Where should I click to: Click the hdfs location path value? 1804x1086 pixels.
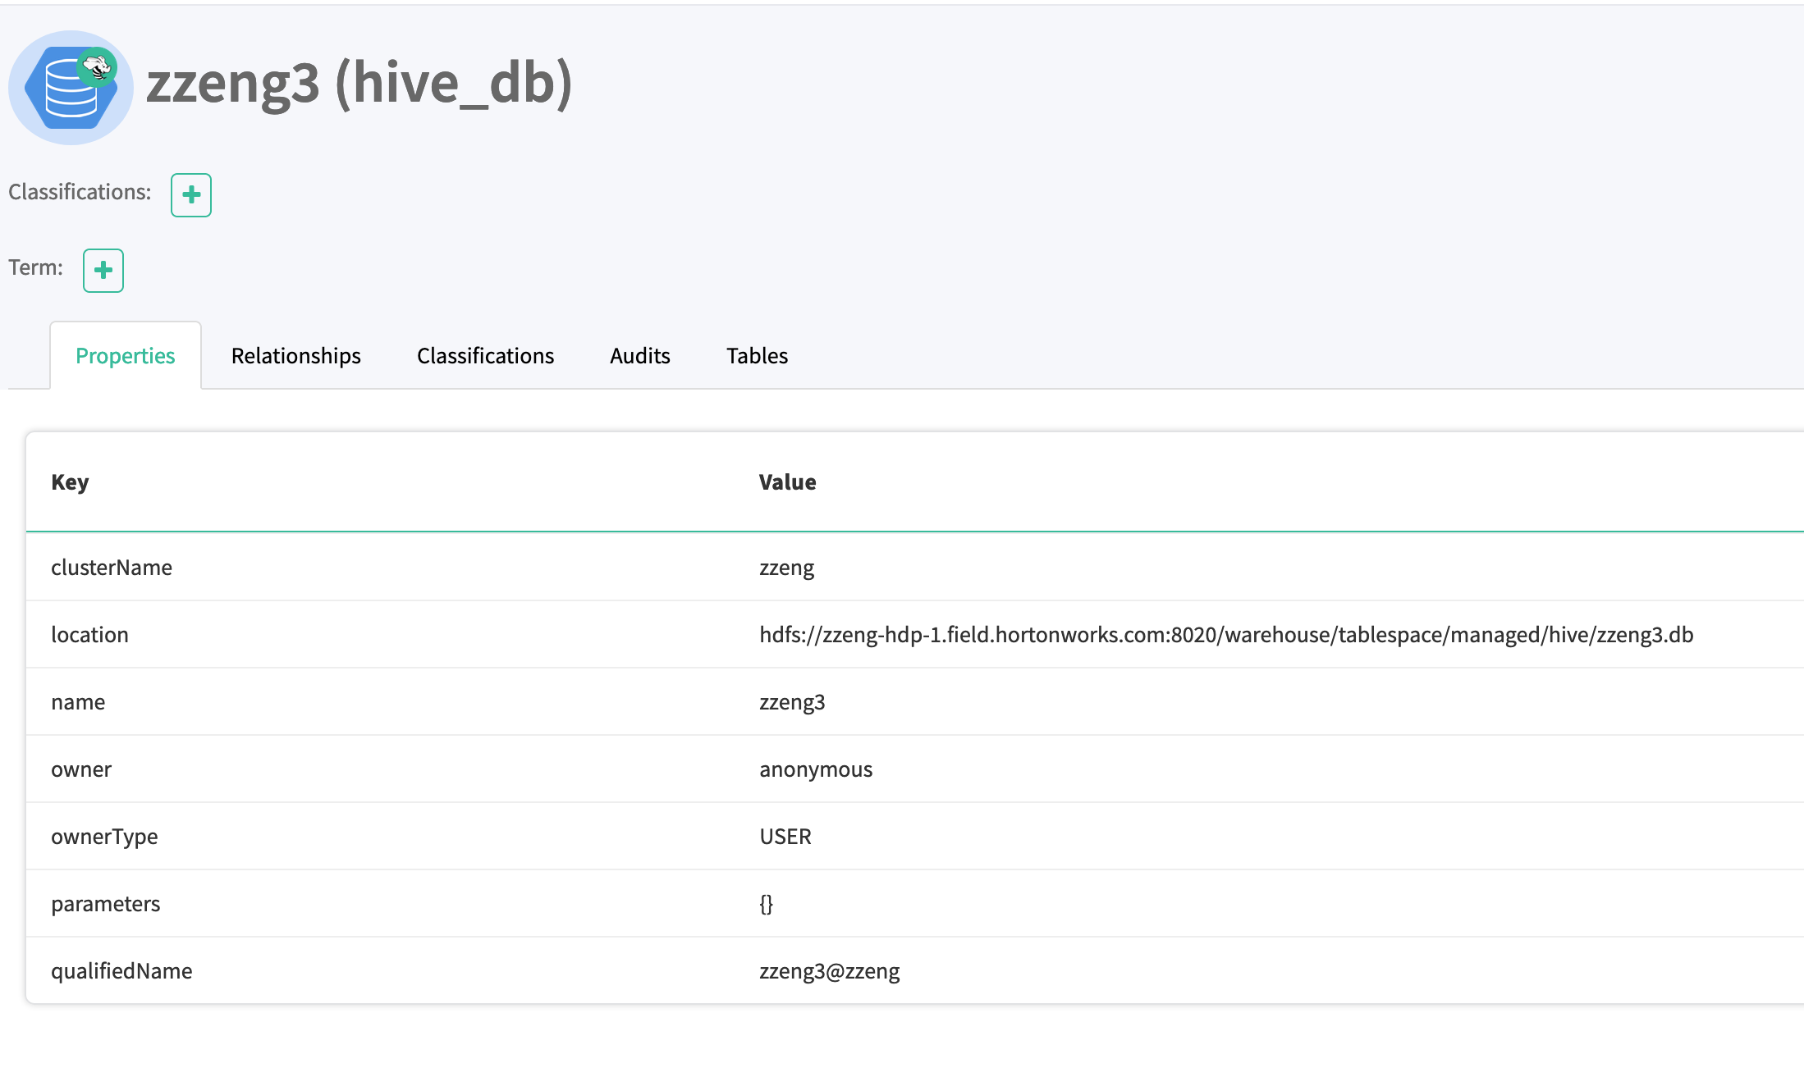(x=1225, y=635)
